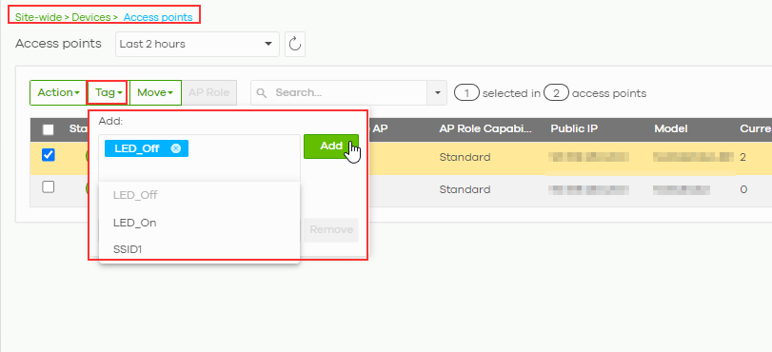Click the Remove button

point(331,230)
